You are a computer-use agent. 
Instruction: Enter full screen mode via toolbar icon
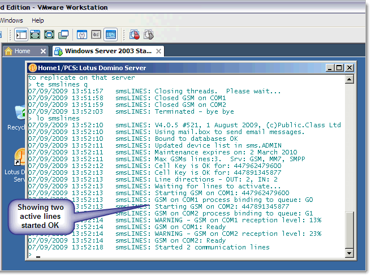49,35
